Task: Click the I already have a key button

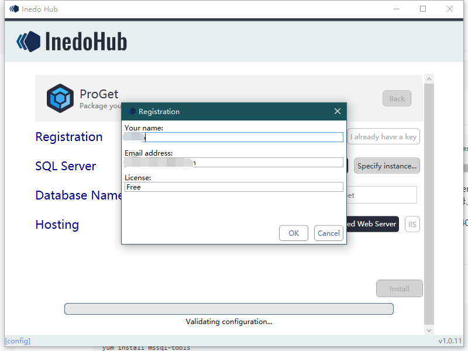Action: click(384, 137)
